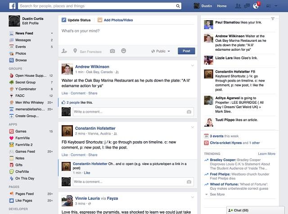Open the messages icon in top bar
This screenshot has height=214, width=288.
[x=247, y=6]
